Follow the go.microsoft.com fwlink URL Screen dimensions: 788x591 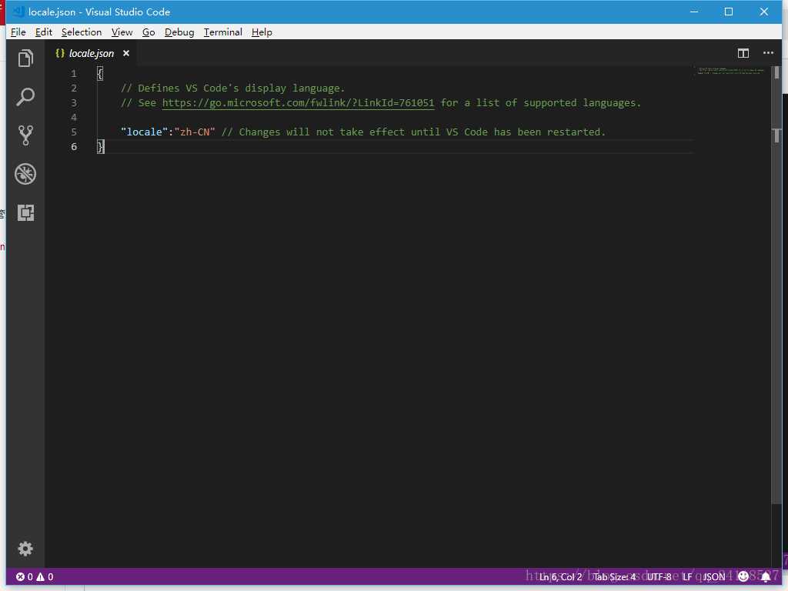pos(298,103)
